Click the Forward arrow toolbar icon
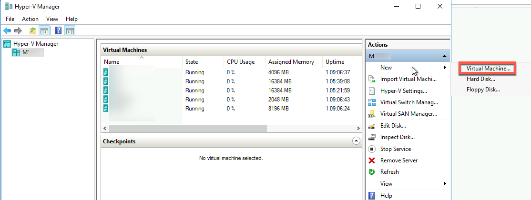The width and height of the screenshot is (531, 200). coord(18,31)
